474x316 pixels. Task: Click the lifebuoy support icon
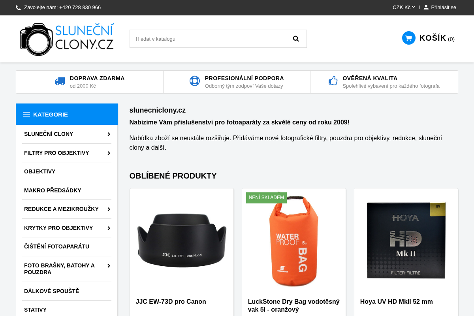point(195,81)
